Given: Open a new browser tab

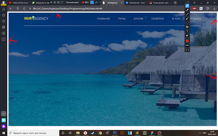Looking at the screenshot, I should click(175, 3).
